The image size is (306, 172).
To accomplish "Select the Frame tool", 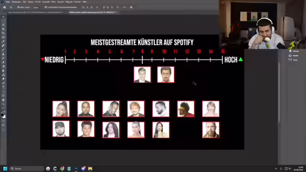I will [x=3, y=37].
